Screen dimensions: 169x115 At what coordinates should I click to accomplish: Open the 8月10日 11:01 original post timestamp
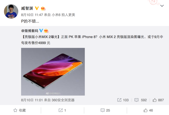pos(32,100)
